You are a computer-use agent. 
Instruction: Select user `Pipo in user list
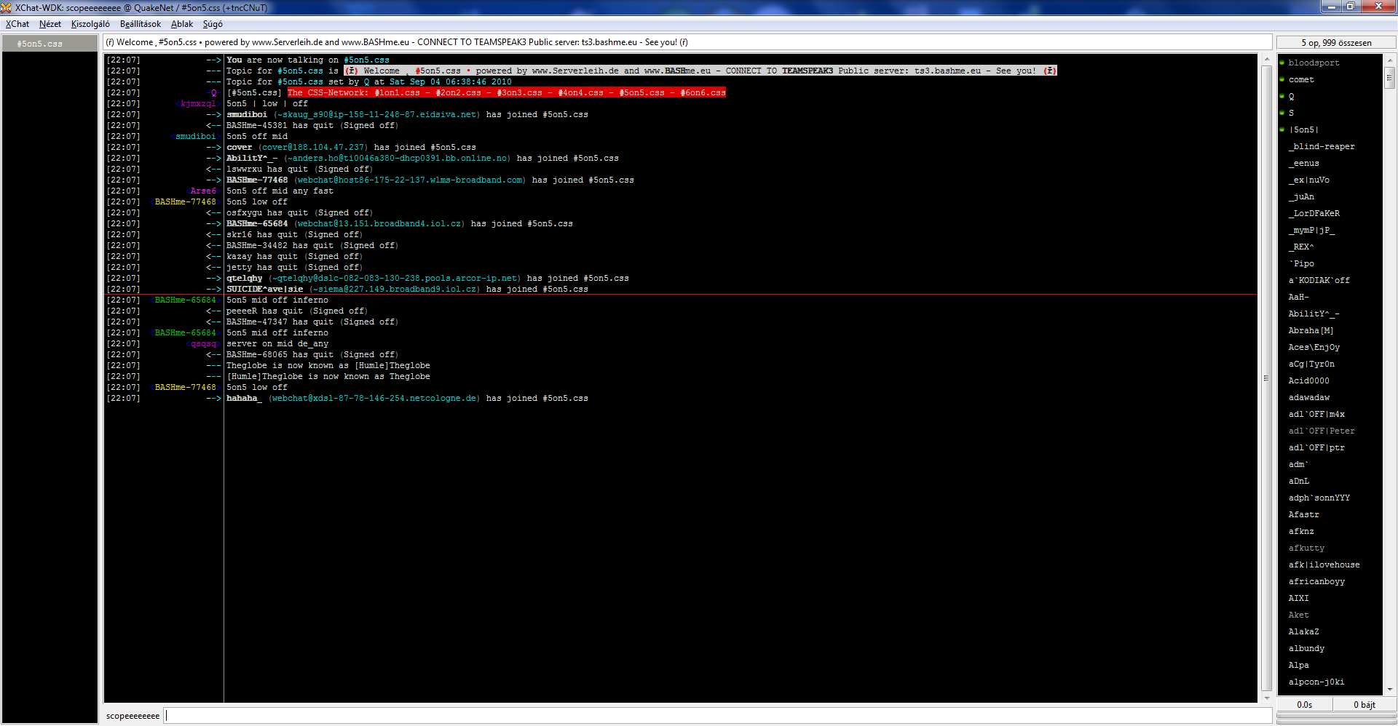coord(1301,263)
